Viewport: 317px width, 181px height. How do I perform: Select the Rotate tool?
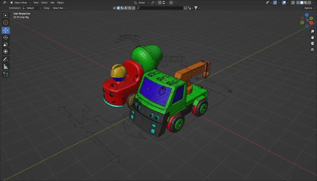pos(6,38)
